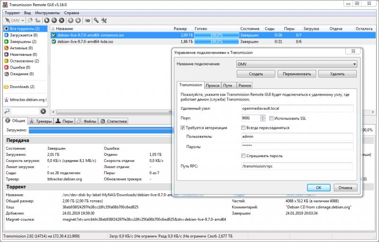Switch to the 'Прокси' dialog tab
This screenshot has width=379, height=242.
(212, 86)
